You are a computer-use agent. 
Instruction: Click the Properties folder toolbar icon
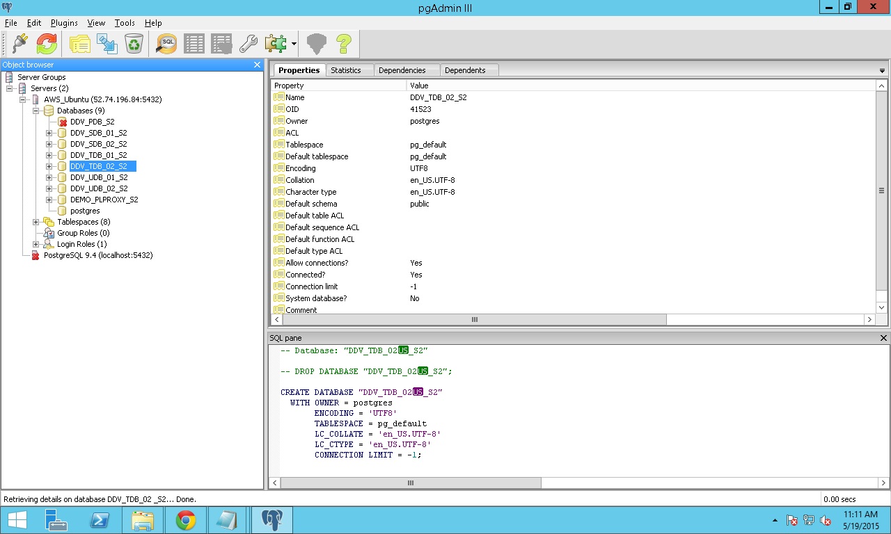coord(79,44)
